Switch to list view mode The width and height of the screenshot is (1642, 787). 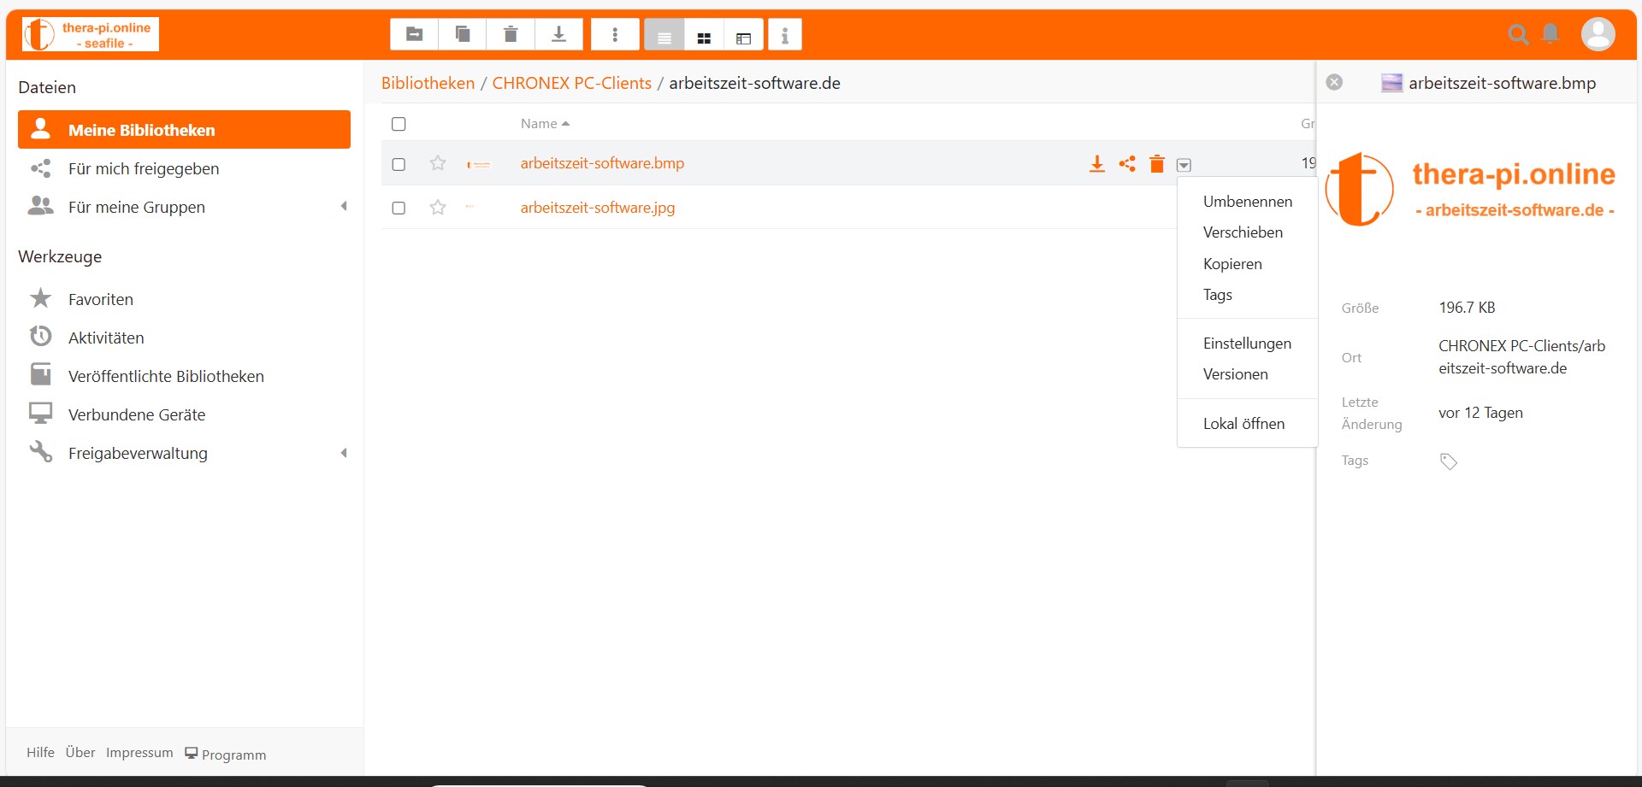664,35
